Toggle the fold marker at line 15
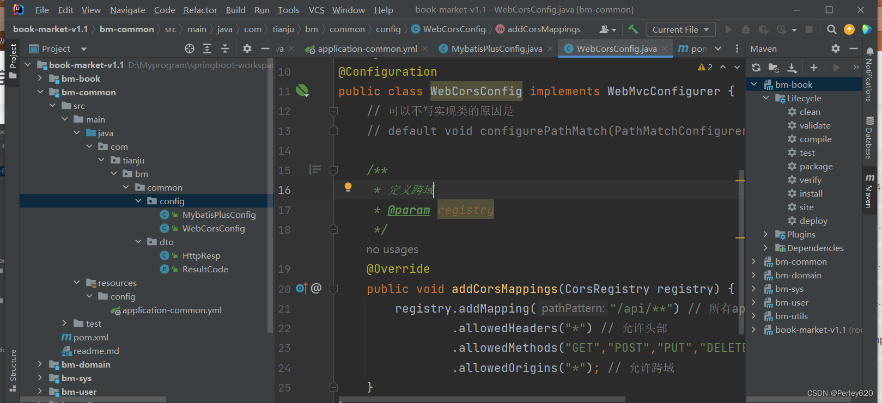Screen dimensions: 882x403 click(x=333, y=170)
